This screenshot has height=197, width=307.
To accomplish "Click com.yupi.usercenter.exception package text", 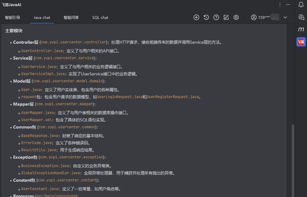I will [72, 157].
